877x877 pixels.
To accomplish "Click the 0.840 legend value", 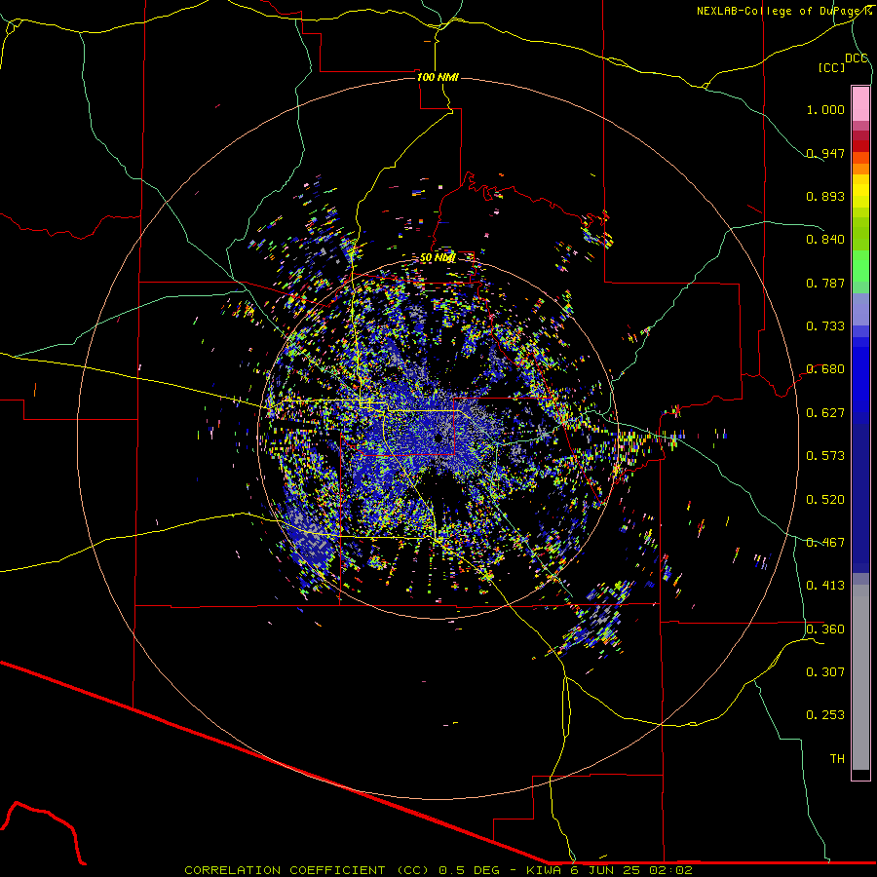I will coord(825,240).
